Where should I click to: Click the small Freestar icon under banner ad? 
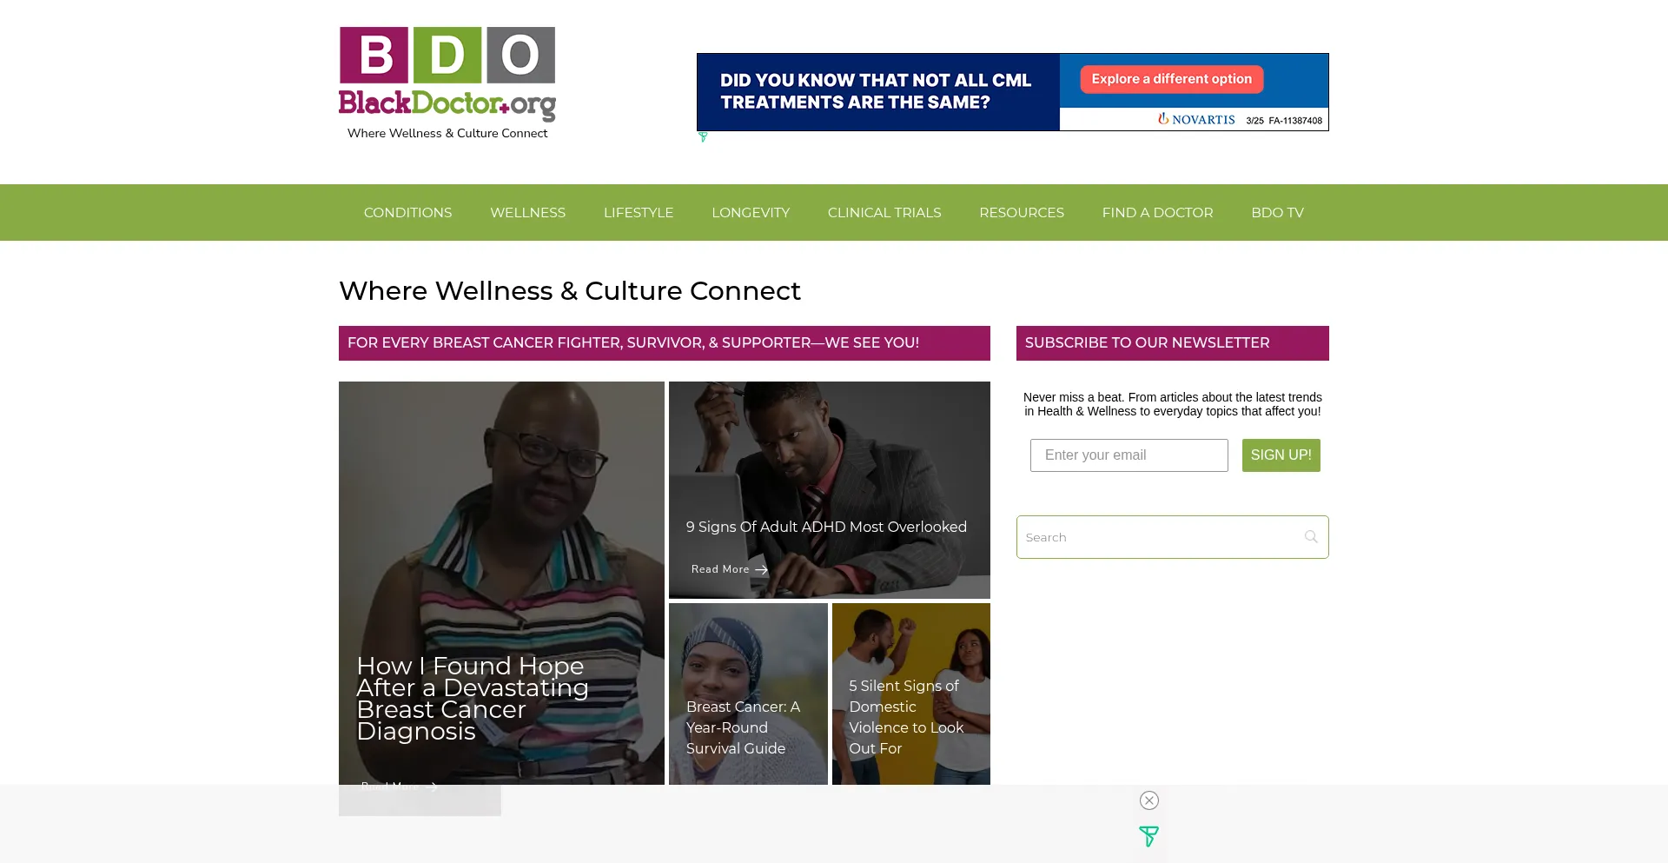click(x=703, y=137)
